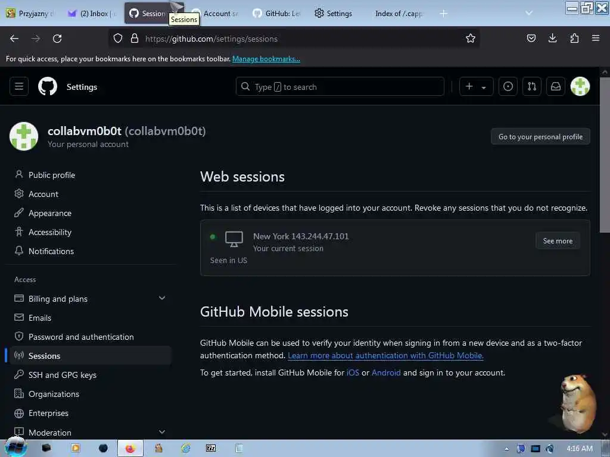
Task: Click See more for New York session
Action: coord(558,241)
